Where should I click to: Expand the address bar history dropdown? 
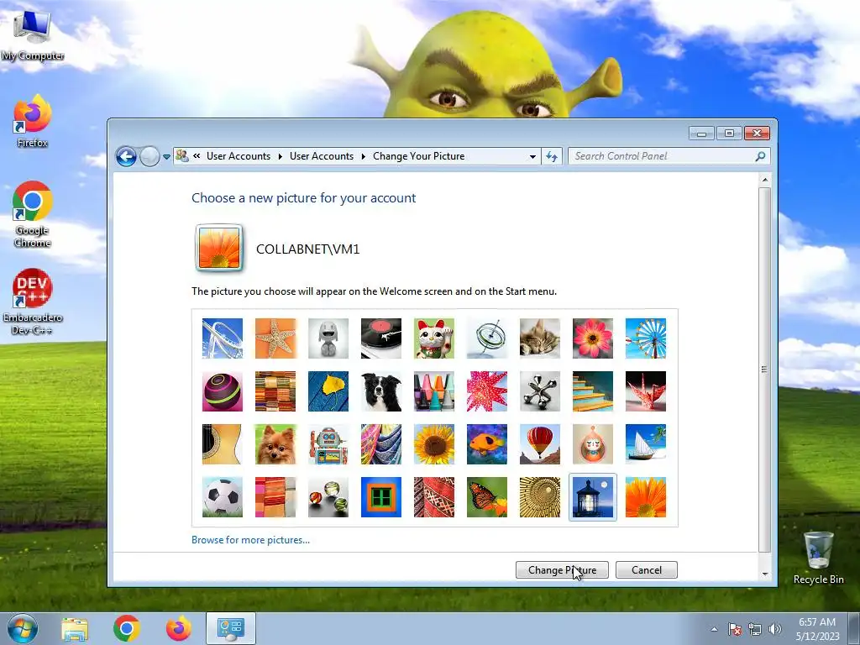click(532, 157)
